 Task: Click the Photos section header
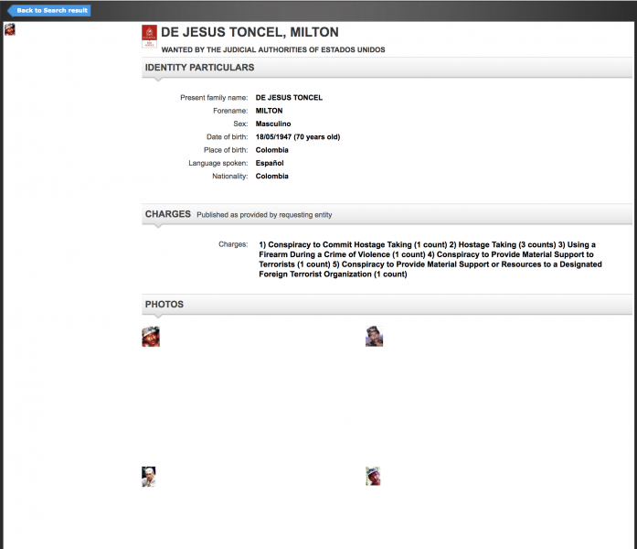coord(165,304)
